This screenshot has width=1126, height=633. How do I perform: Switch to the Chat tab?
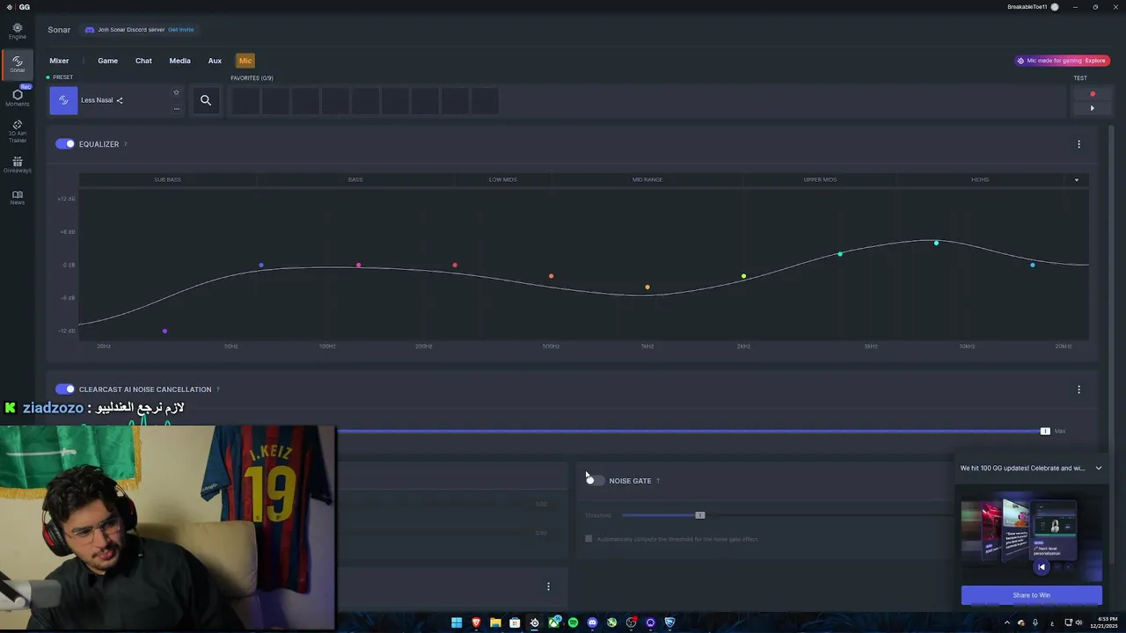pos(143,61)
